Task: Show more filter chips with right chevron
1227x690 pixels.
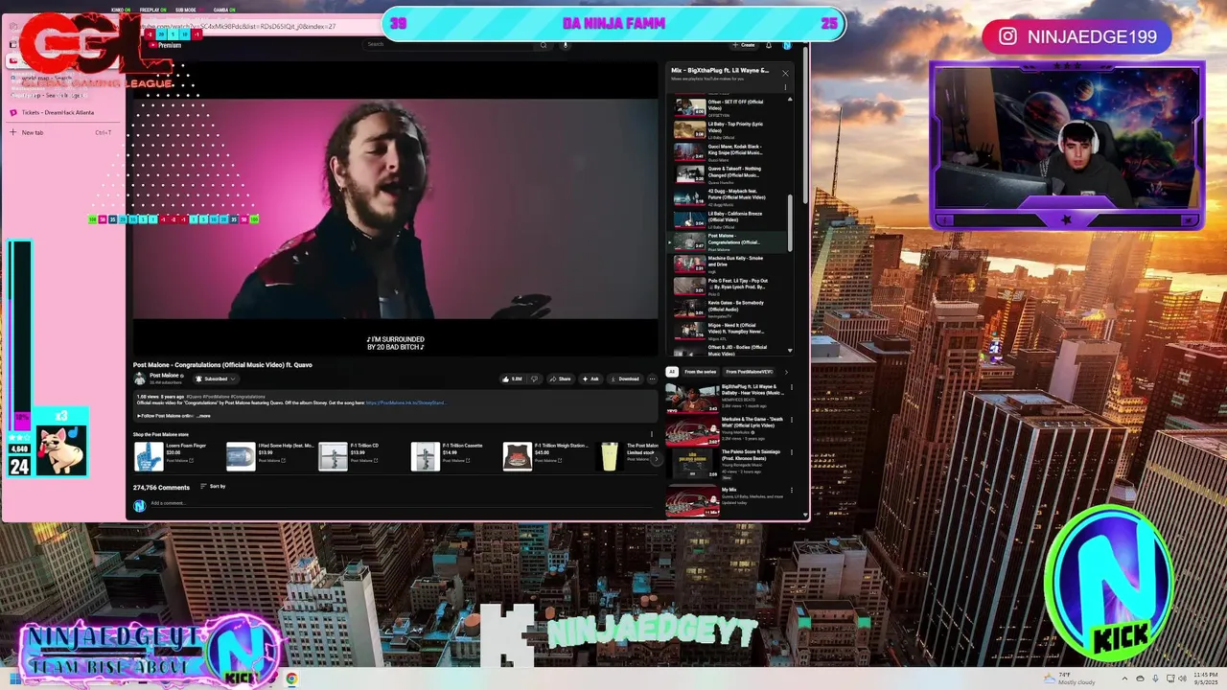Action: coord(786,372)
